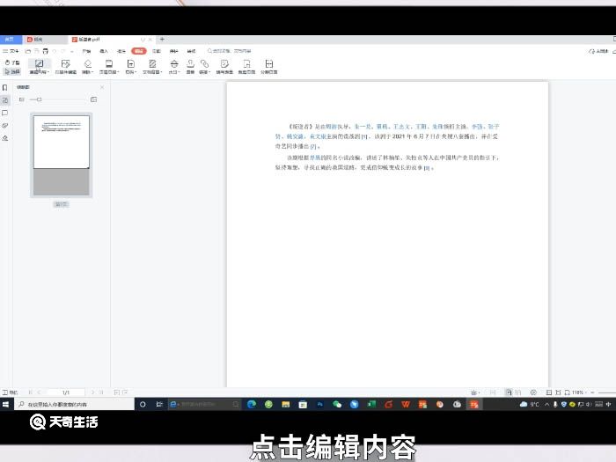Open the second document tab with red icon
Screen dimensions: 616x462
45,40
